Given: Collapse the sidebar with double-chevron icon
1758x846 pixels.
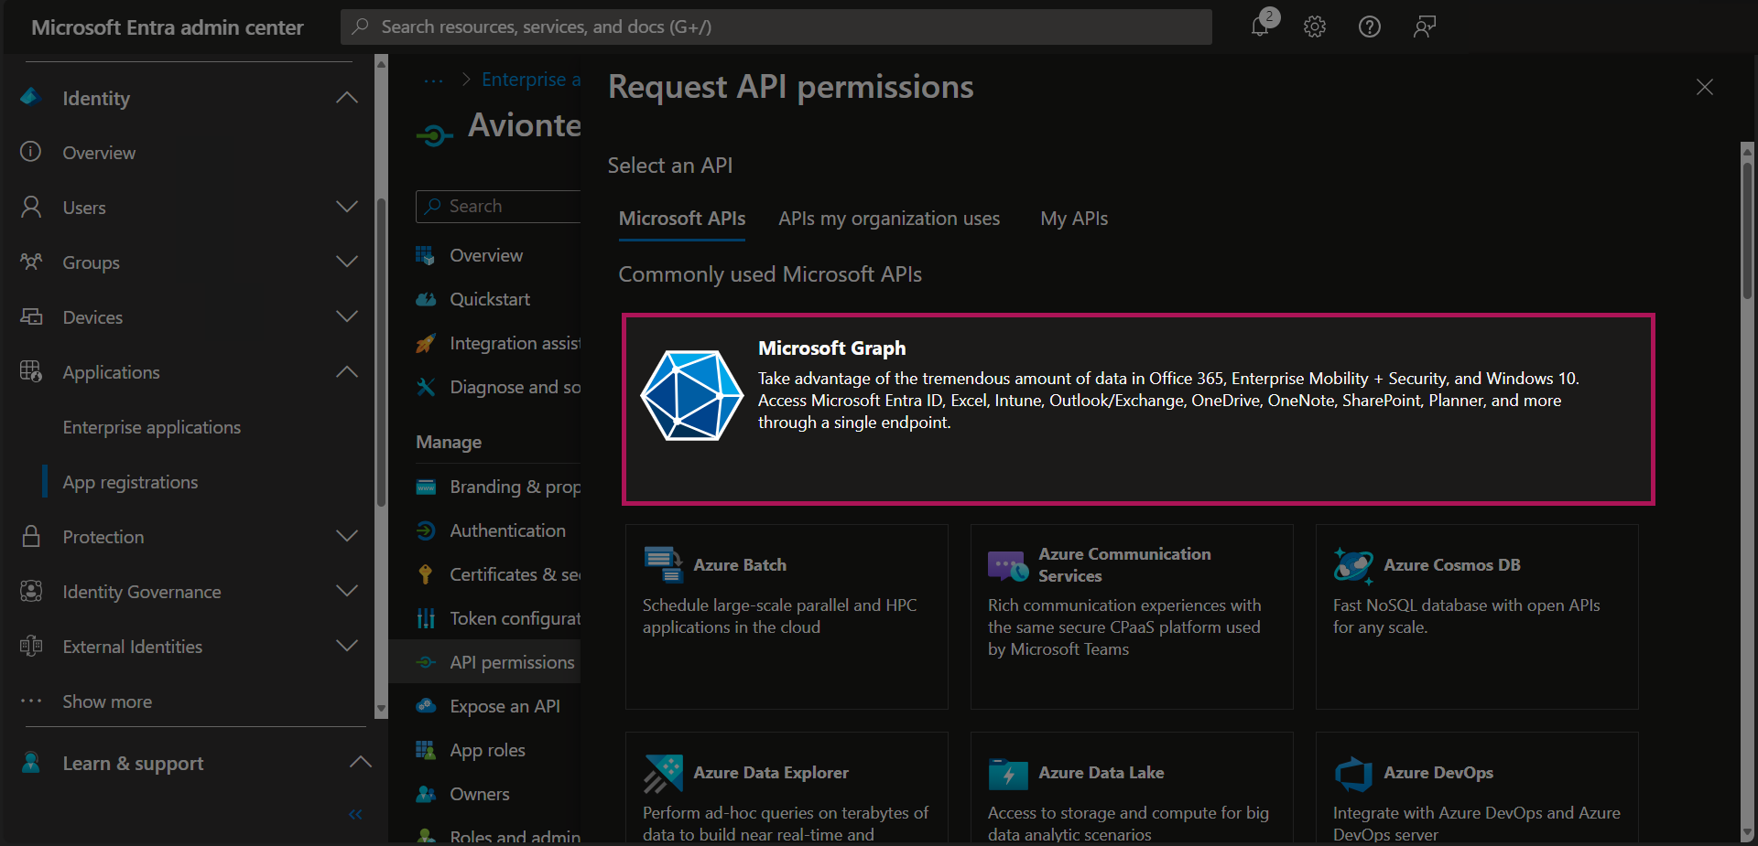Looking at the screenshot, I should (x=355, y=814).
